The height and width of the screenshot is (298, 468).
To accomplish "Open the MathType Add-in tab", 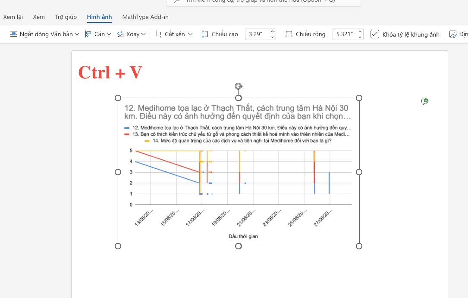I will (x=145, y=17).
